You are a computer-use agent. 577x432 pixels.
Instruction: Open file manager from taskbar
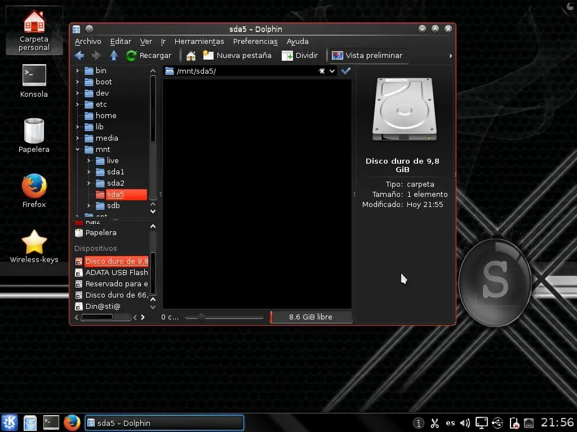[x=30, y=423]
